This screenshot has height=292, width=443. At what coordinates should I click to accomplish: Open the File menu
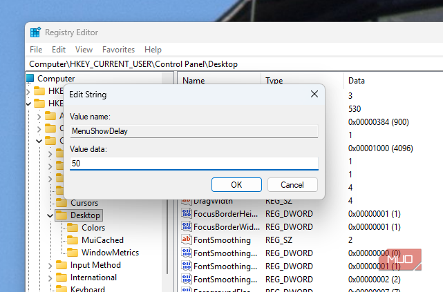coord(36,50)
